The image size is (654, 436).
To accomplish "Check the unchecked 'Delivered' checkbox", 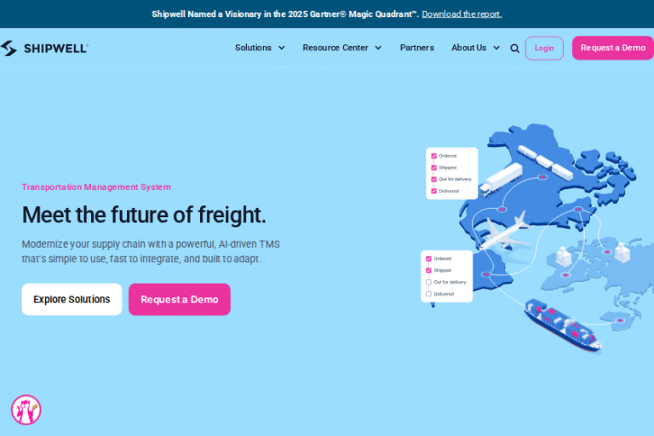I will point(428,294).
